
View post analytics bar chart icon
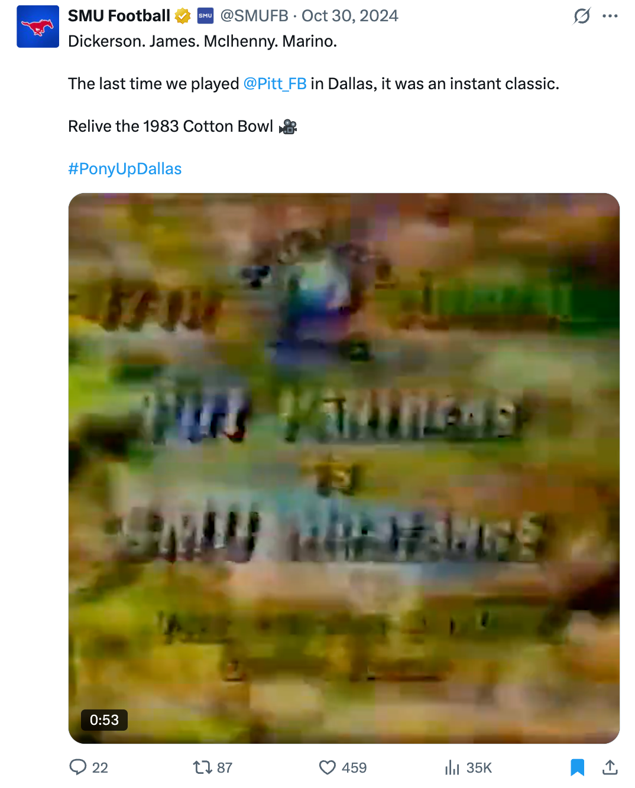pyautogui.click(x=452, y=767)
